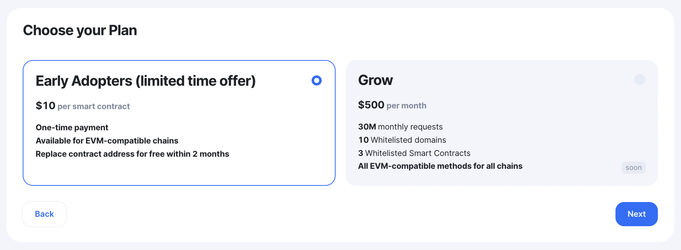Click All EVM-compatible methods for all chains

point(440,166)
